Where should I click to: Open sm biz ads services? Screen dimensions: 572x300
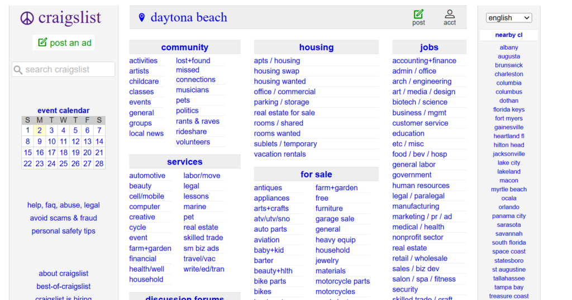(x=201, y=248)
